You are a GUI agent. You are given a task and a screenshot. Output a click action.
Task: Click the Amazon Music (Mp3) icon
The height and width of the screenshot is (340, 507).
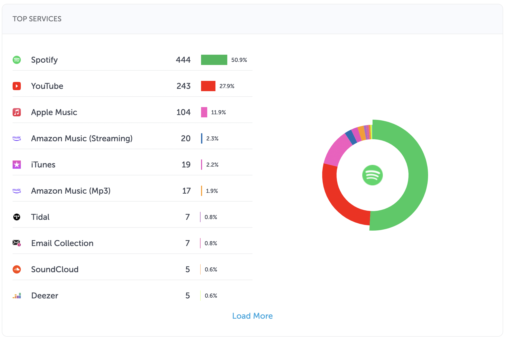tap(17, 191)
